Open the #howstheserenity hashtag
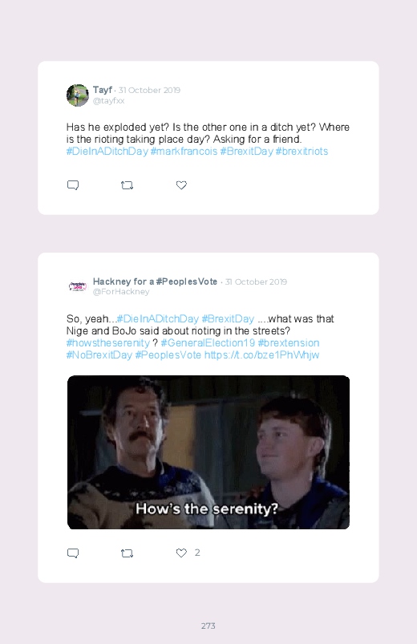 108,343
